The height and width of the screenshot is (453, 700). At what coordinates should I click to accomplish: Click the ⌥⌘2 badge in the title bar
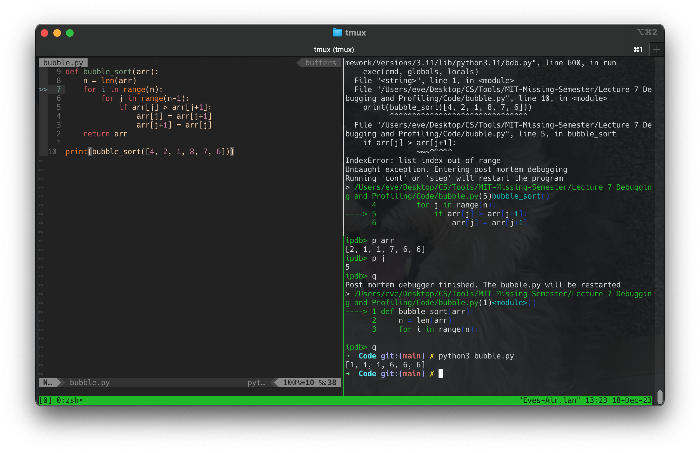[x=647, y=32]
